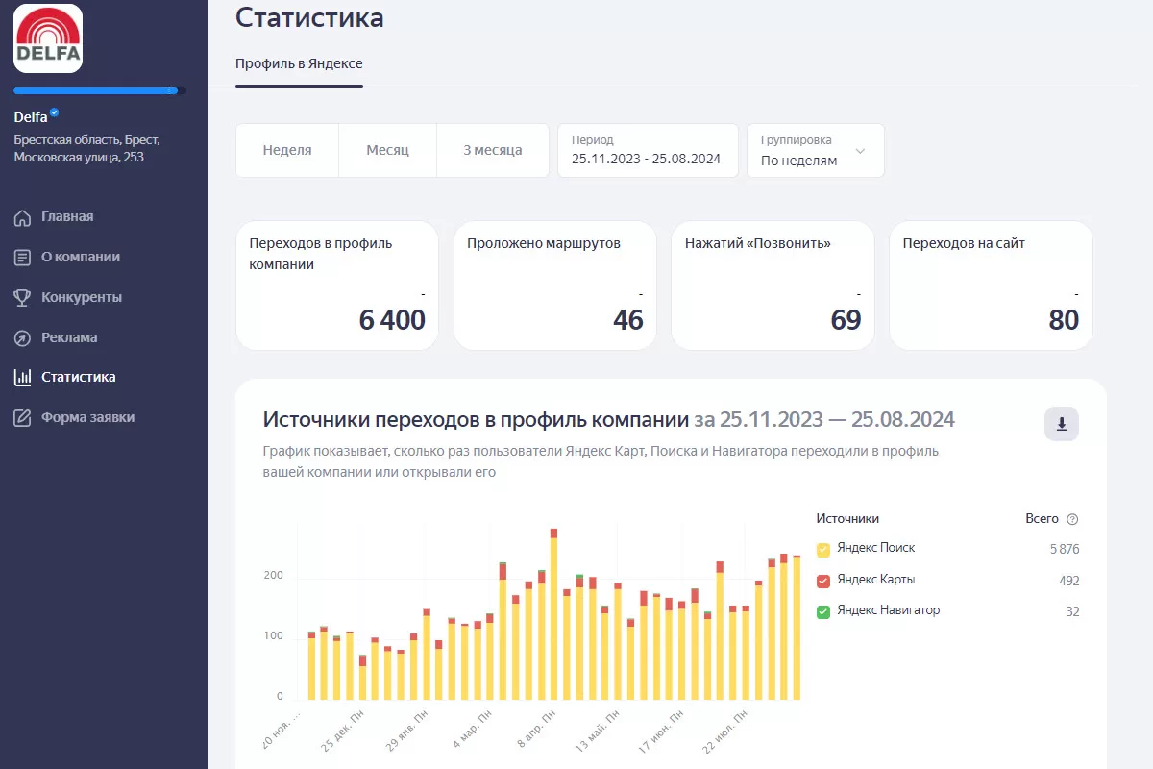1153x769 pixels.
Task: Expand the Группировка dropdown
Action: (x=815, y=151)
